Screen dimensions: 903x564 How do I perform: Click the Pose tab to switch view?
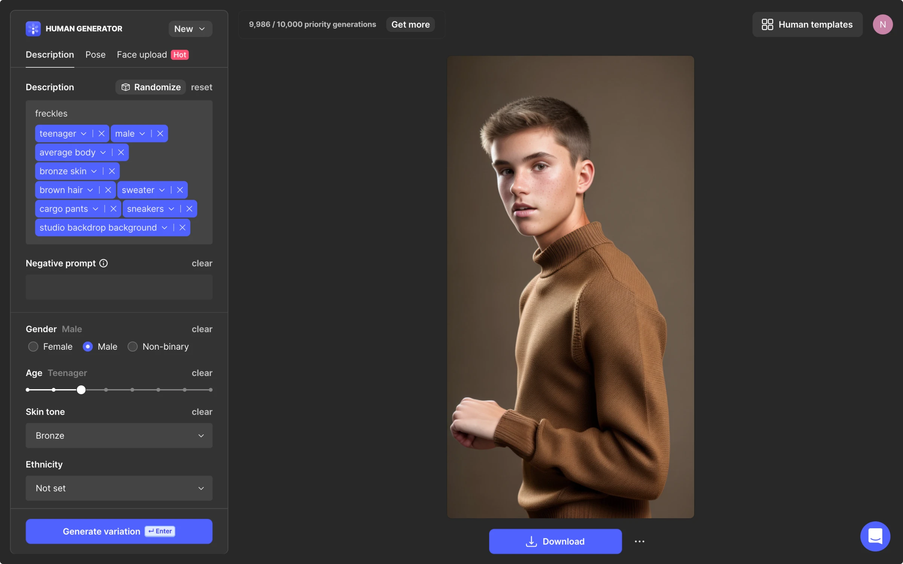tap(95, 54)
